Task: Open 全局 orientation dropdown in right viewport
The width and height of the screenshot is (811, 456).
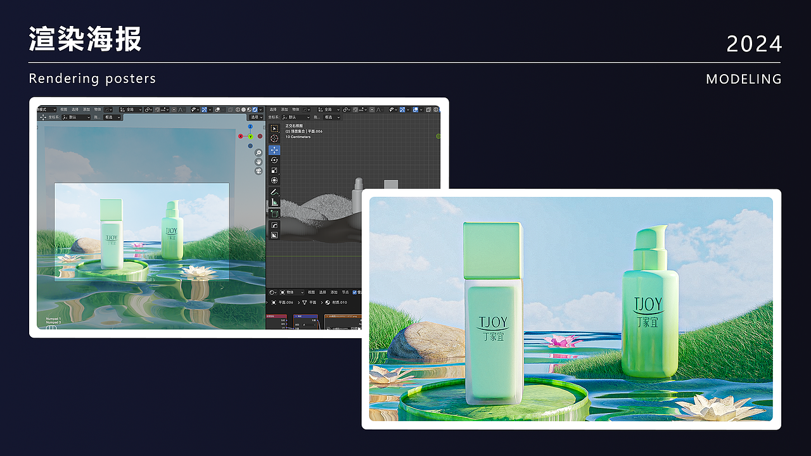Action: pyautogui.click(x=329, y=110)
